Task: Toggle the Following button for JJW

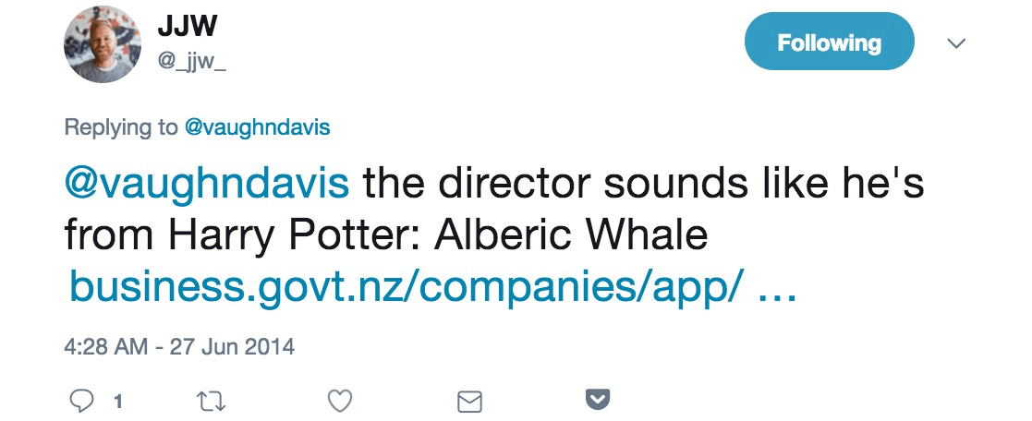Action: 829,42
